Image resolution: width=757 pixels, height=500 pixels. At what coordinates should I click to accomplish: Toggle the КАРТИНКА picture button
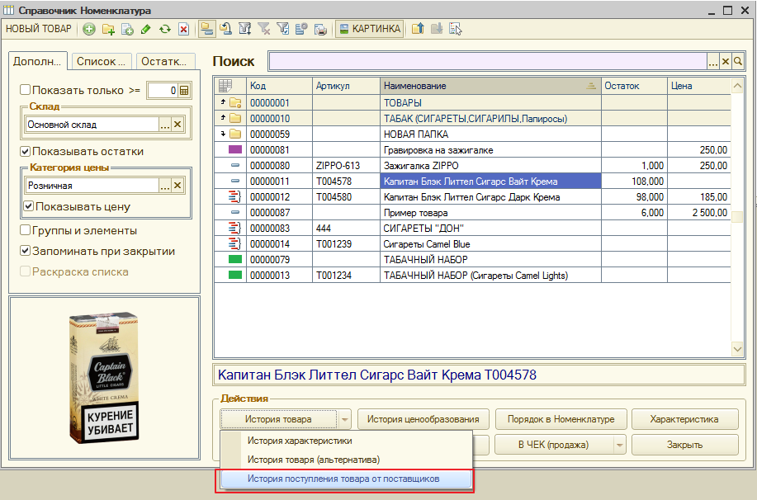point(370,29)
